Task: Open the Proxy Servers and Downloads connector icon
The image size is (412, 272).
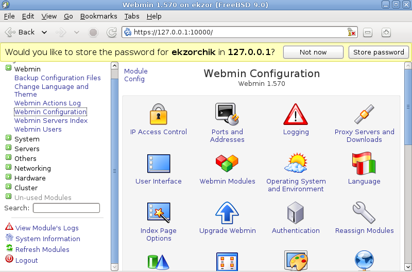Action: point(364,114)
